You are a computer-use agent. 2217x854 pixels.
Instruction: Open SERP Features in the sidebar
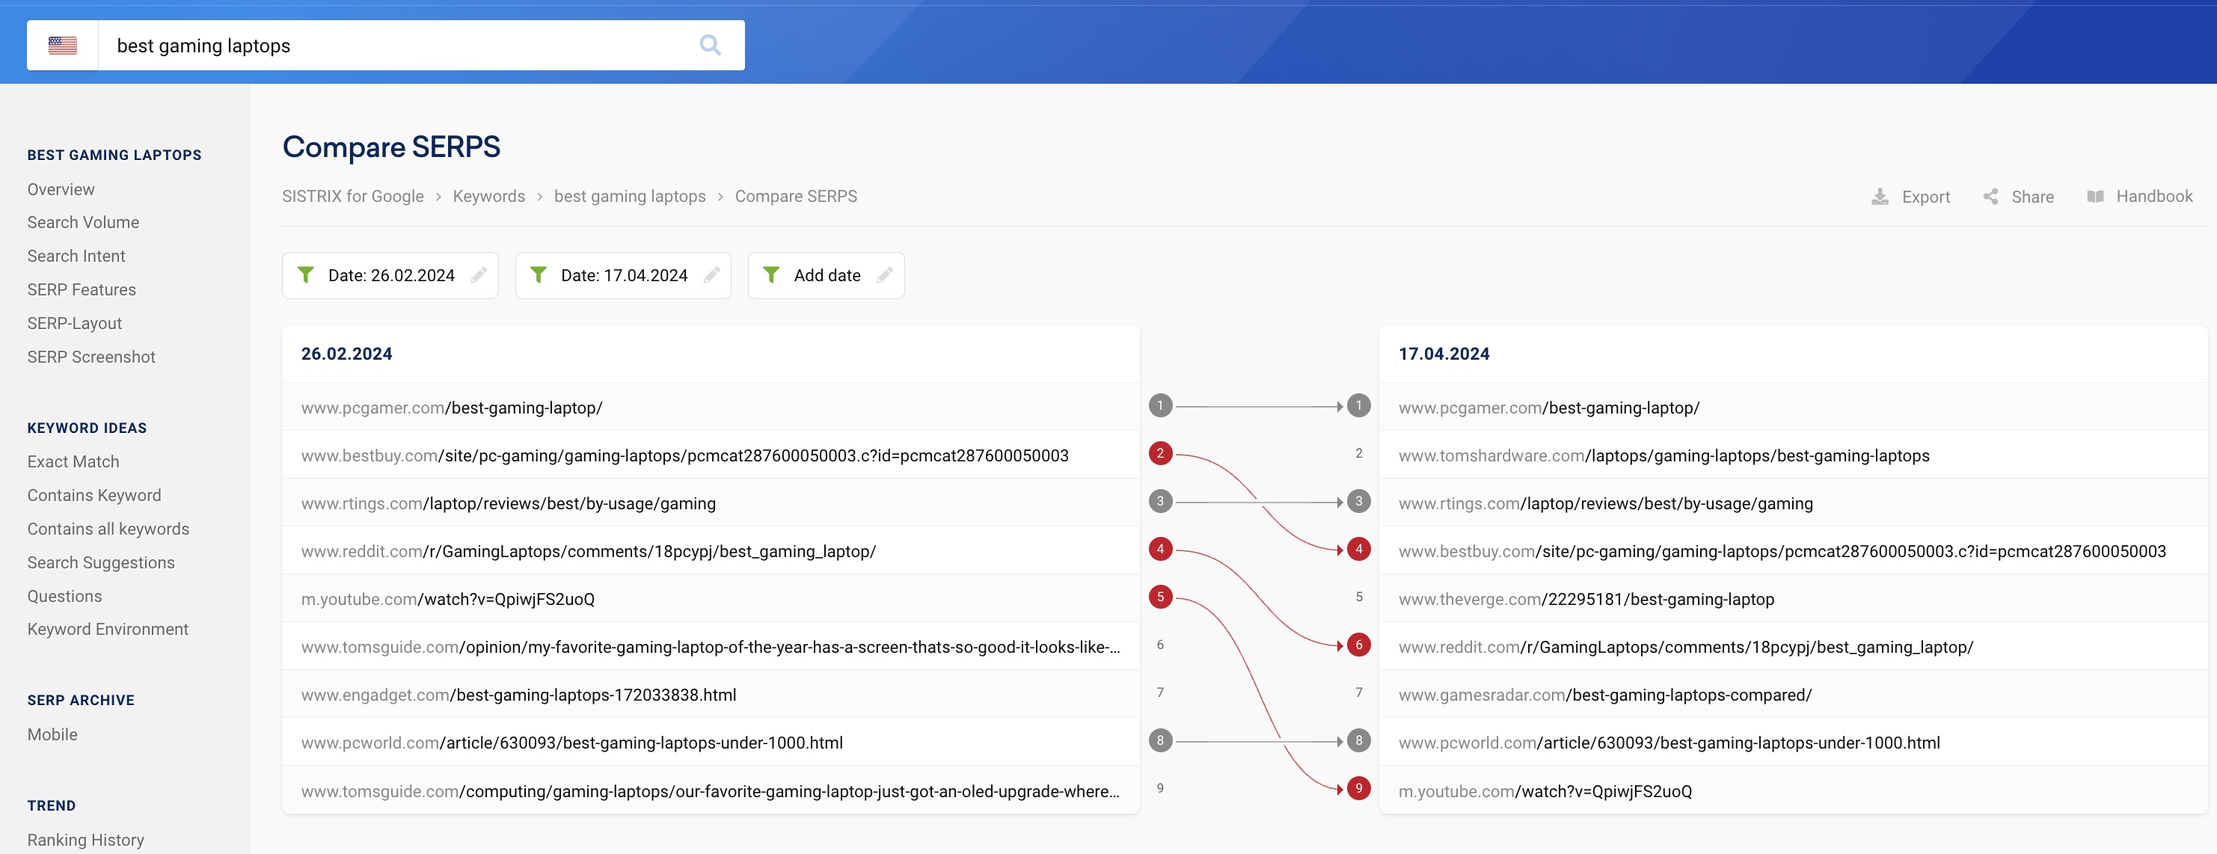(x=82, y=290)
